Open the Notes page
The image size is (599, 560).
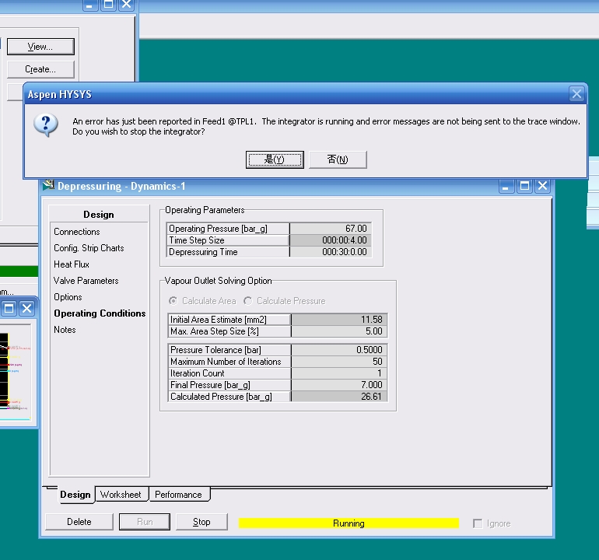65,330
